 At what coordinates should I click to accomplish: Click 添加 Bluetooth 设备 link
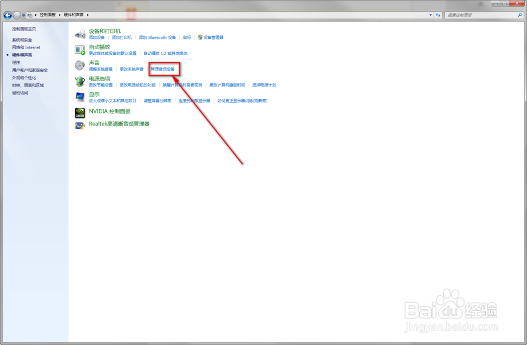pyautogui.click(x=157, y=37)
